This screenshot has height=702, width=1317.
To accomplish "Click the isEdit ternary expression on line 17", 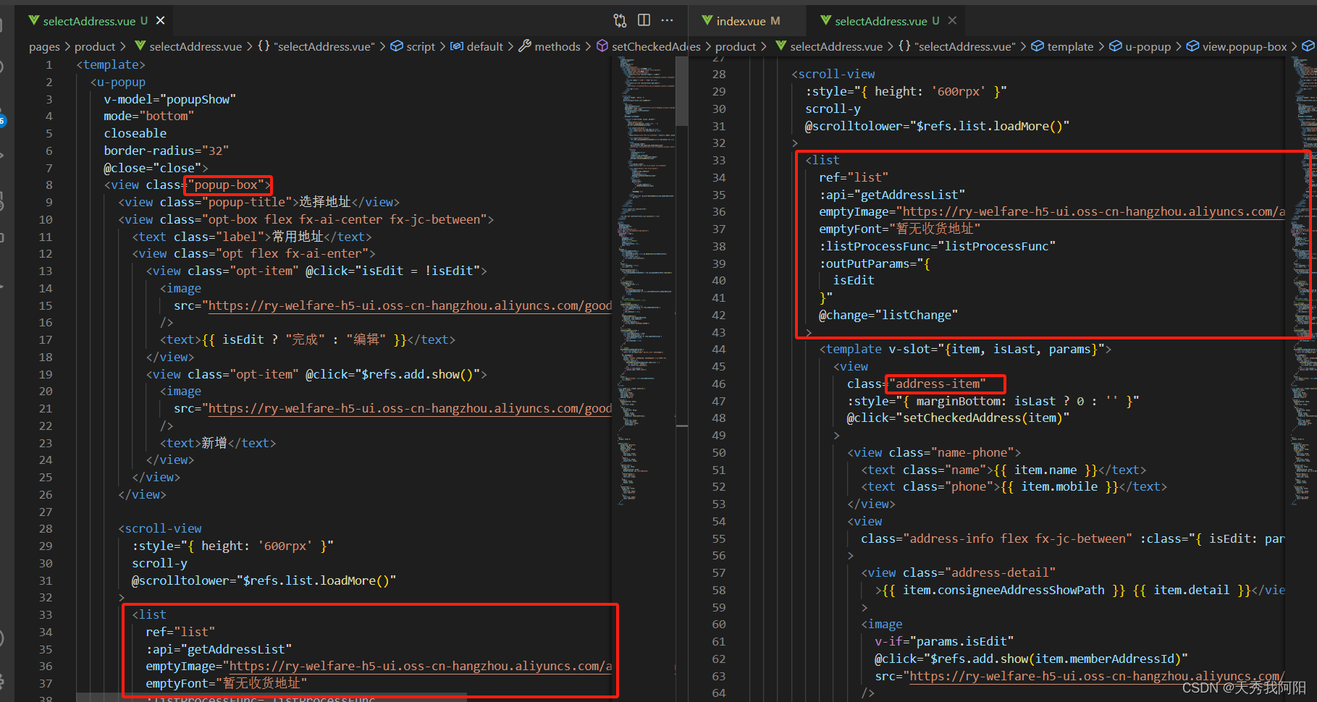I will (x=303, y=339).
